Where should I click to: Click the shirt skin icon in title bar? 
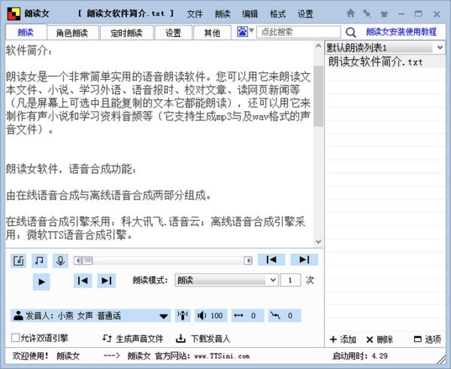pyautogui.click(x=383, y=14)
